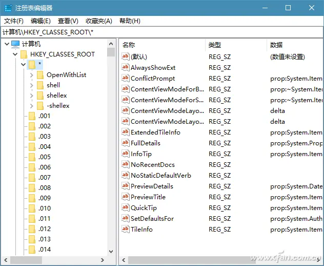The height and width of the screenshot is (266, 324).
Task: Click the ab icon beside (默认) value
Action: 126,56
